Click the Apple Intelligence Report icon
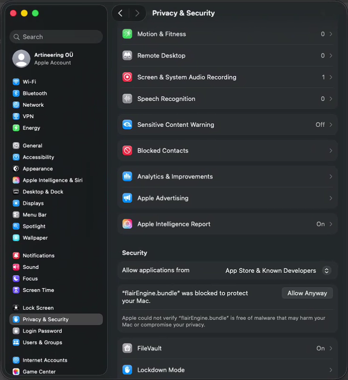 (127, 224)
